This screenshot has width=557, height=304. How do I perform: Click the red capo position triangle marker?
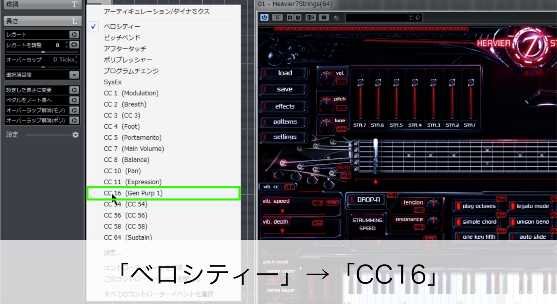coord(375,182)
